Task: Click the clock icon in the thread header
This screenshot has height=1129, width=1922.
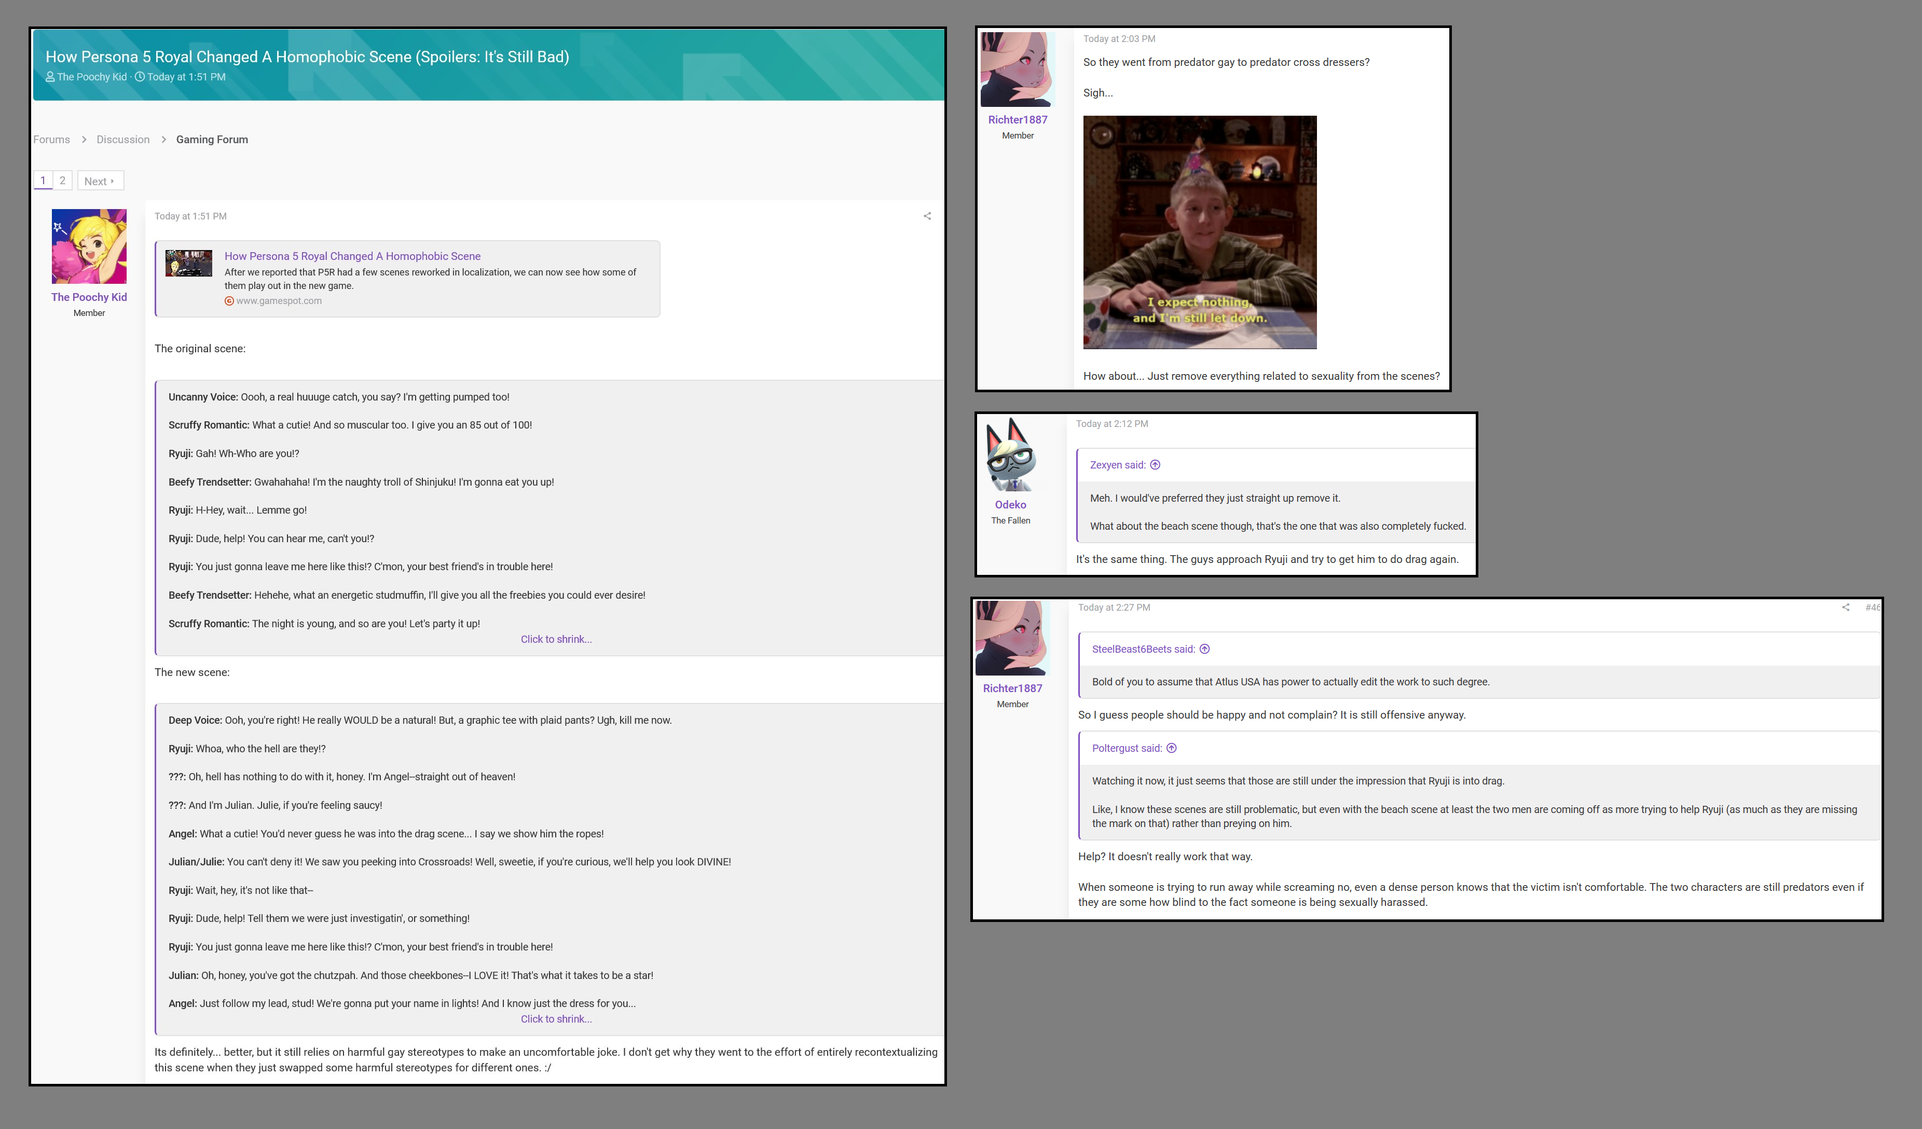Action: [140, 77]
